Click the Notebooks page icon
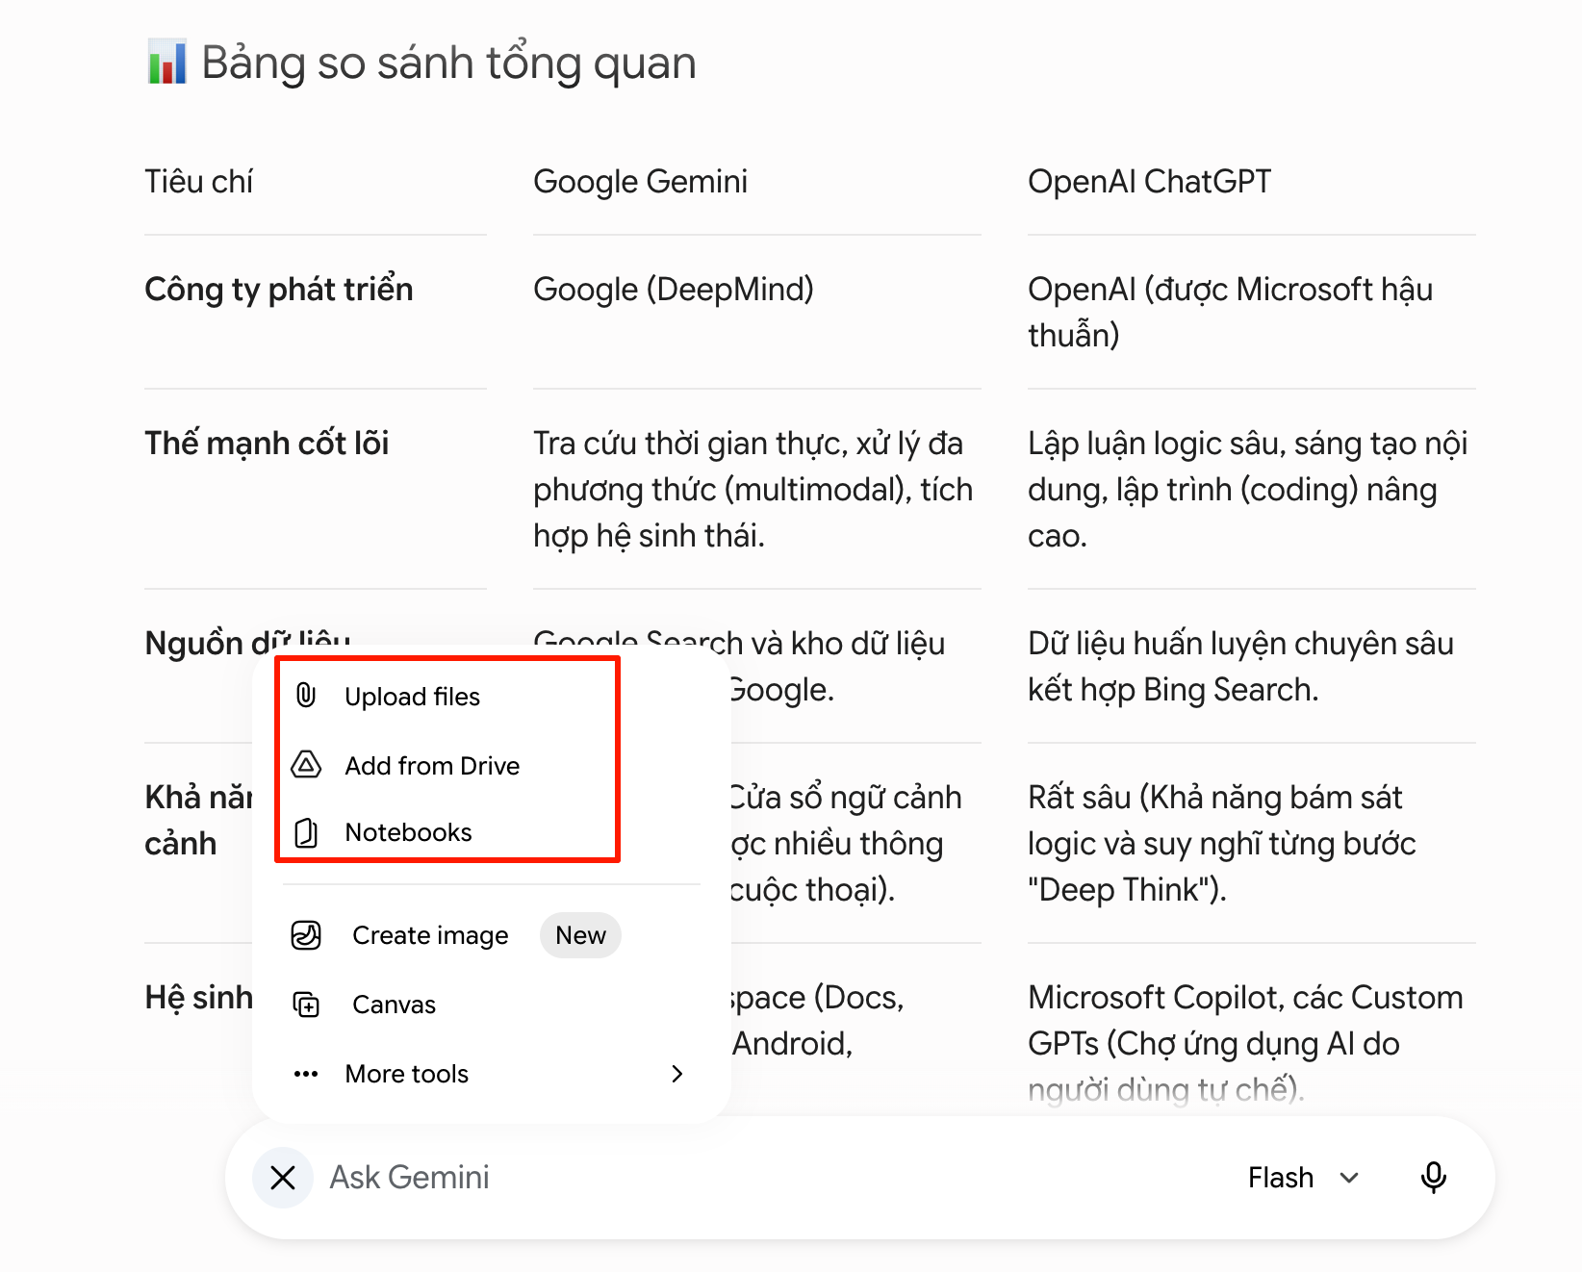Image resolution: width=1582 pixels, height=1272 pixels. coord(306,832)
